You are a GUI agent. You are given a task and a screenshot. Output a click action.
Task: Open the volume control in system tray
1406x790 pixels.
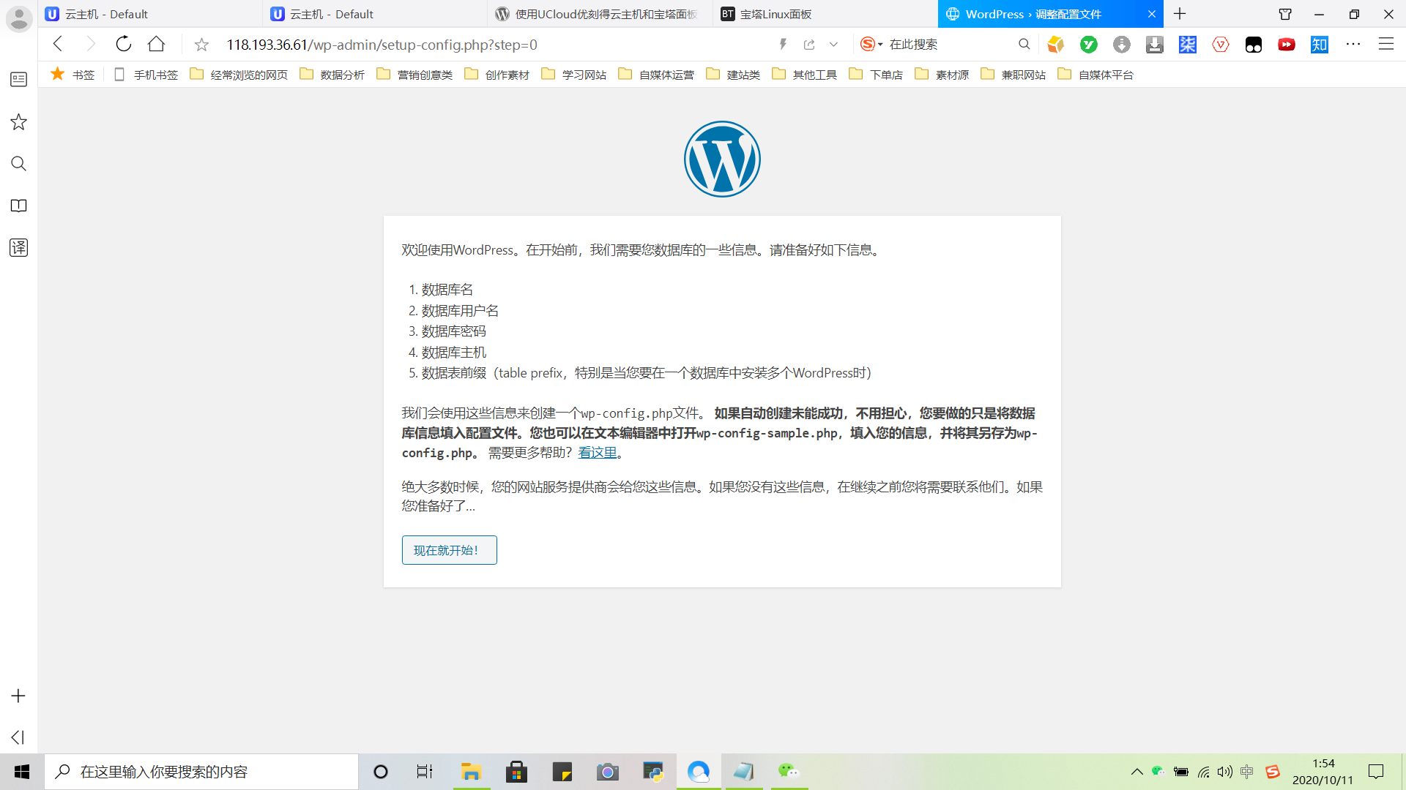click(x=1225, y=772)
